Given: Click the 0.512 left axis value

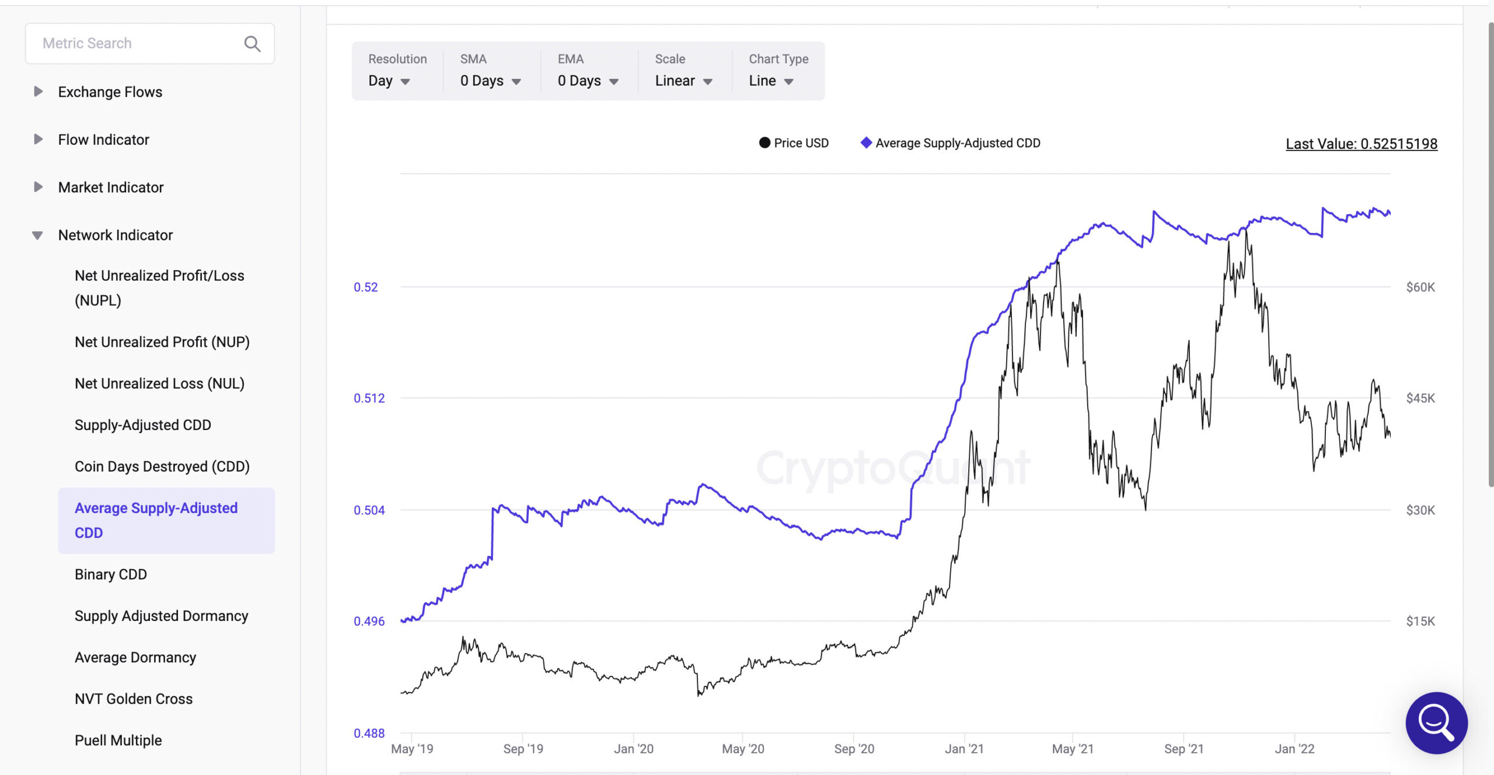Looking at the screenshot, I should [369, 398].
